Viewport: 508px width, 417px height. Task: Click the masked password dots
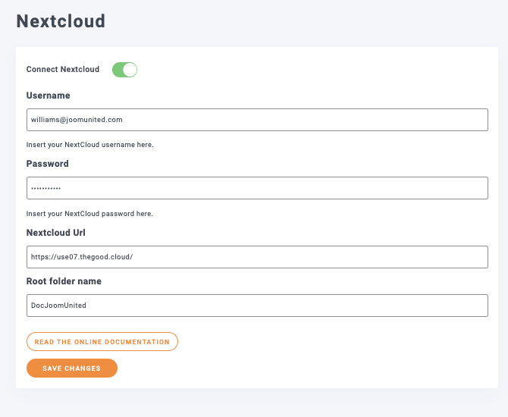[45, 189]
